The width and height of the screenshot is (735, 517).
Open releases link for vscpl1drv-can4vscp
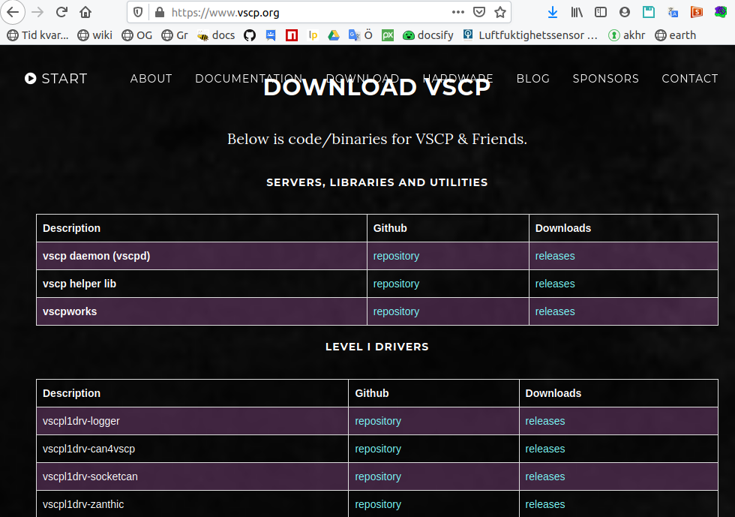click(x=544, y=449)
